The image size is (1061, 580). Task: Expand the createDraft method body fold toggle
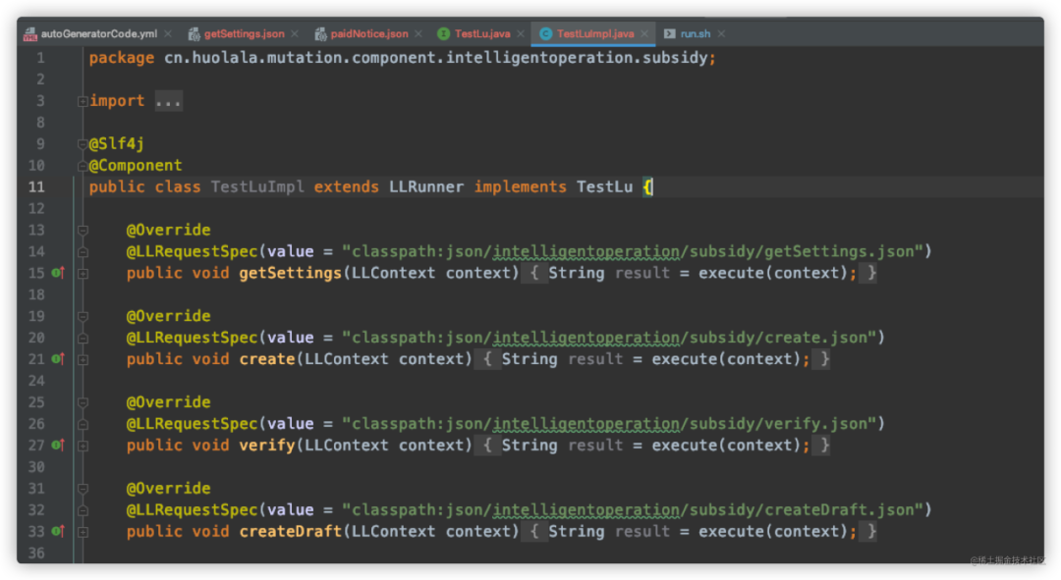pos(83,532)
